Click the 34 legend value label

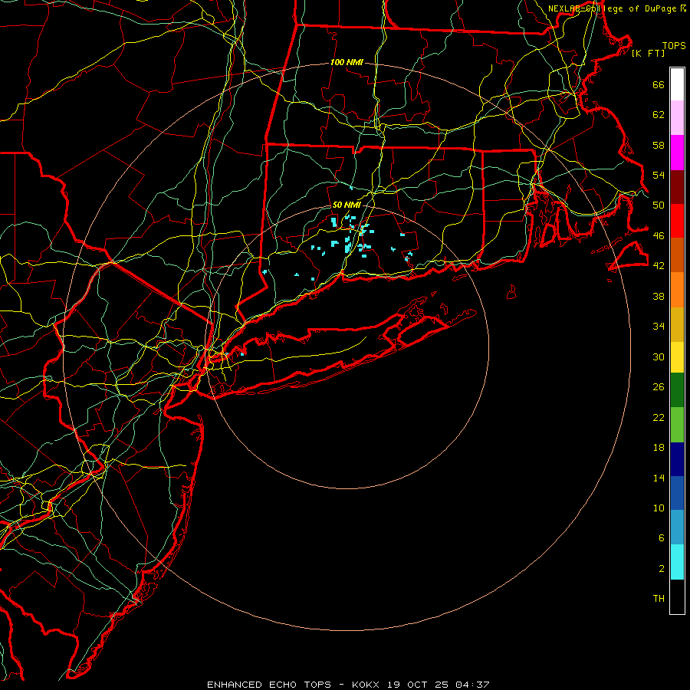coord(659,326)
